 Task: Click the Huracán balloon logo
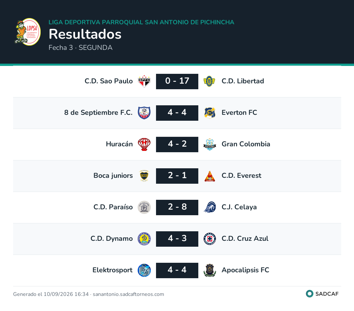(144, 144)
